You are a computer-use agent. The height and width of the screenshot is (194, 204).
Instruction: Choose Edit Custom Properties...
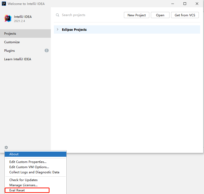click(36, 162)
